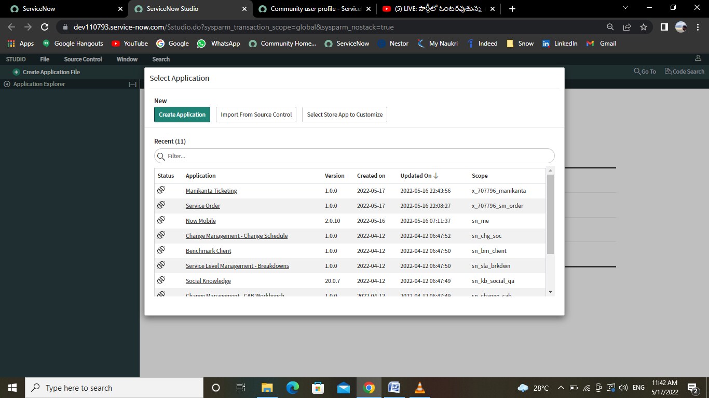
Task: Open the YouTube bookmark
Action: coord(130,44)
